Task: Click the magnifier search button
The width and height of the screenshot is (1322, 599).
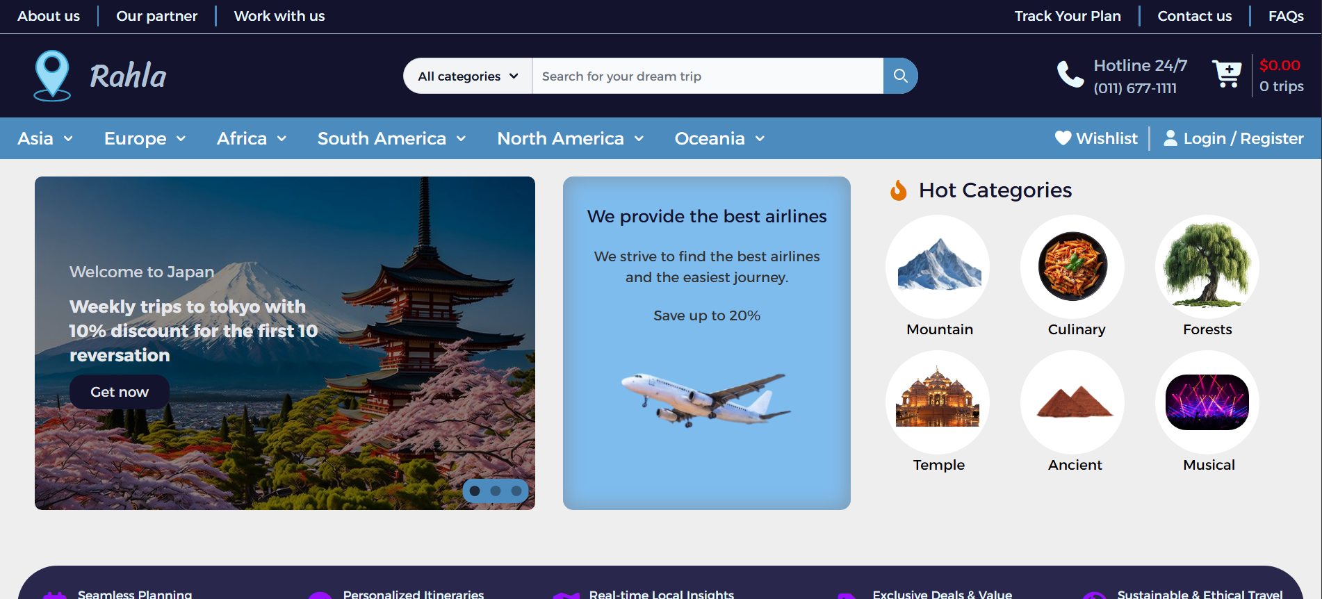Action: (x=900, y=76)
